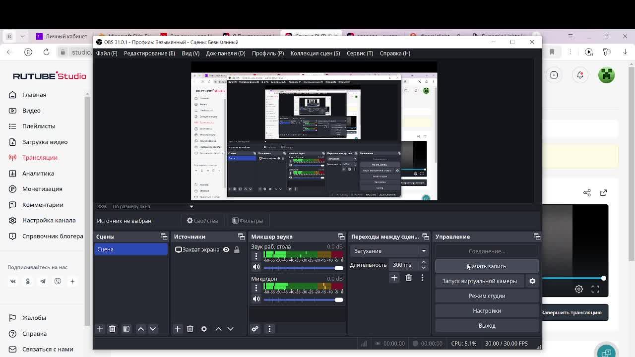Move source up in Sources panel

(218, 329)
